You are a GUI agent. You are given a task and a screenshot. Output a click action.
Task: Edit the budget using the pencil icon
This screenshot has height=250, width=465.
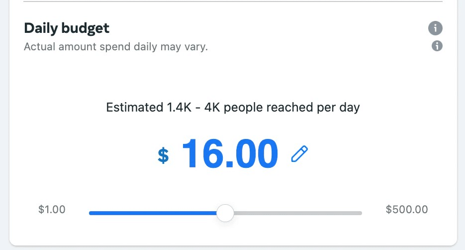click(299, 153)
